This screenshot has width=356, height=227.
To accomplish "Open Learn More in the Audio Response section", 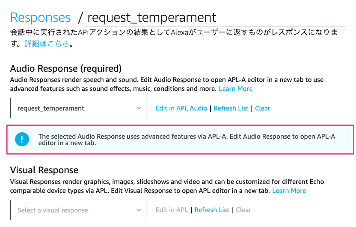I will 235,89.
